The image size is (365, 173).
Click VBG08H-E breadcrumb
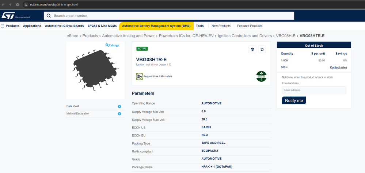click(286, 36)
